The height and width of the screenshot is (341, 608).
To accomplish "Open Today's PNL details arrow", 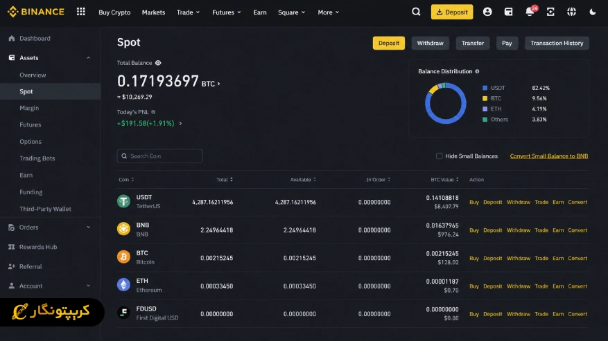I will click(x=180, y=124).
